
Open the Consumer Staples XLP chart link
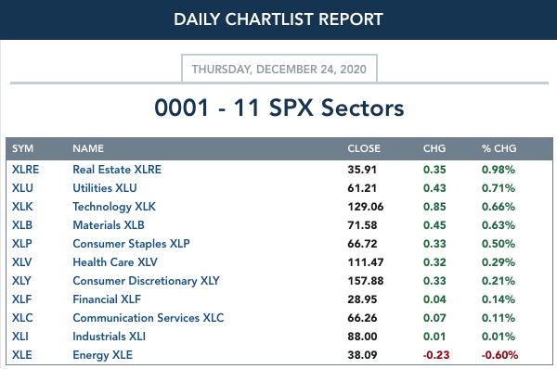(x=131, y=244)
